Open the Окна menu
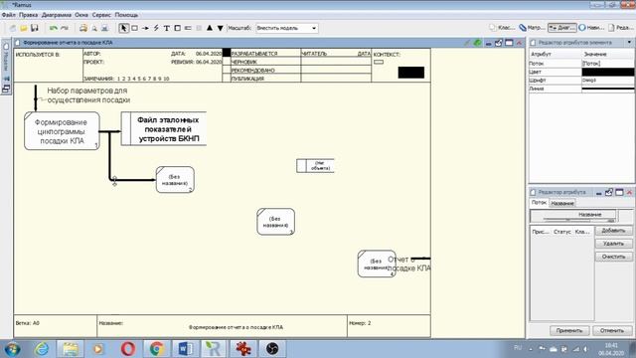 pos(81,15)
